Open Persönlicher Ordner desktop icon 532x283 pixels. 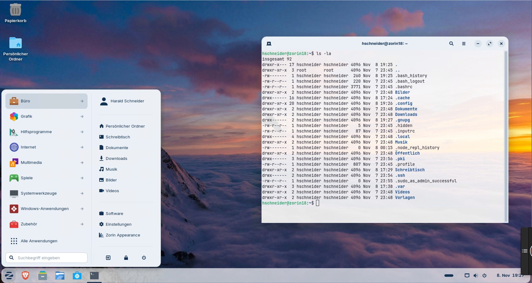tap(15, 49)
